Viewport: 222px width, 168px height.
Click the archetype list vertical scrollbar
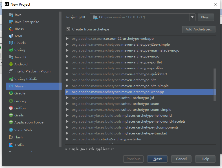click(x=215, y=85)
